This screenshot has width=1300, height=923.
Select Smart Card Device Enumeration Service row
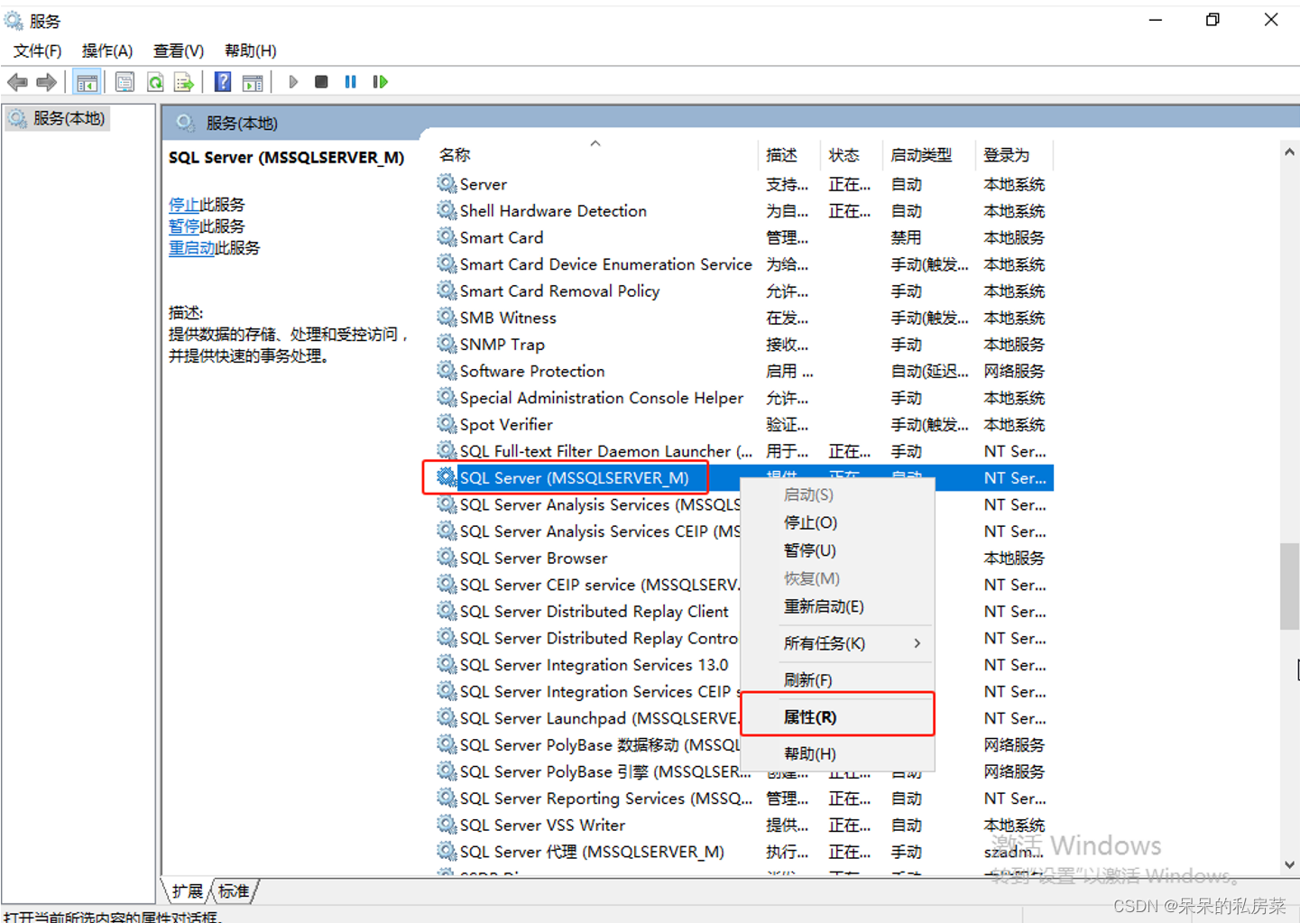coord(744,264)
